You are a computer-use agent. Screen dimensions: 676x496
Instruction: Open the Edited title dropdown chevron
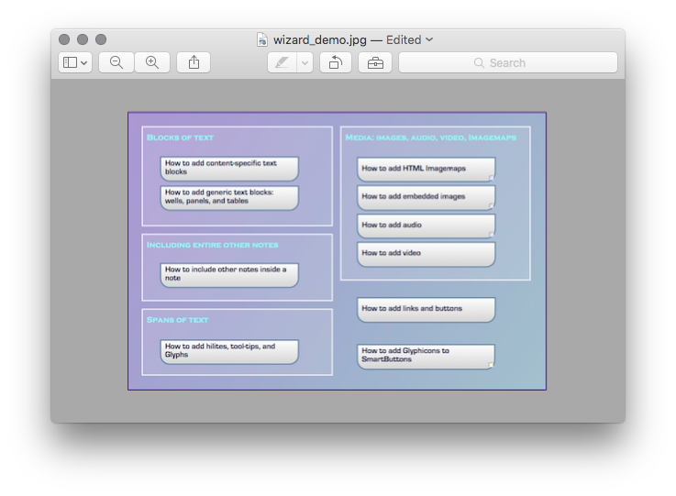tap(429, 39)
